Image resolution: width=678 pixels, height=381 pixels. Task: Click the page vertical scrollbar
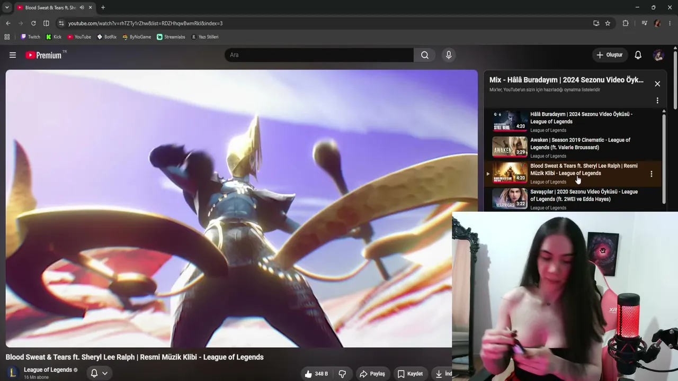pyautogui.click(x=675, y=79)
